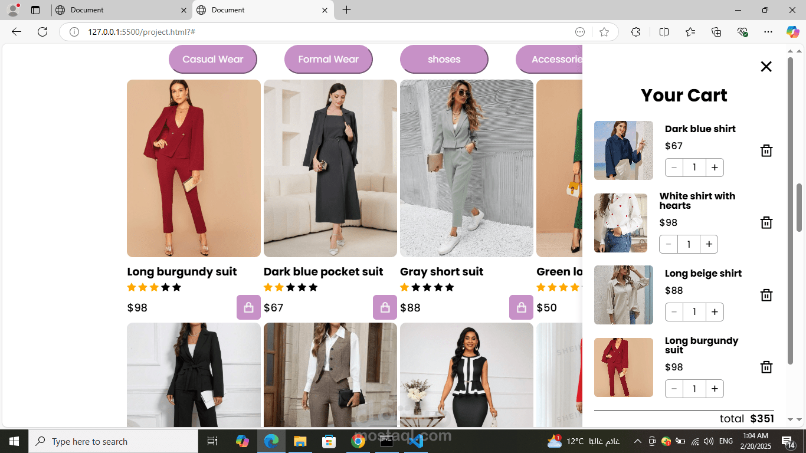806x453 pixels.
Task: Add Long burgundy suit to cart
Action: tap(248, 307)
